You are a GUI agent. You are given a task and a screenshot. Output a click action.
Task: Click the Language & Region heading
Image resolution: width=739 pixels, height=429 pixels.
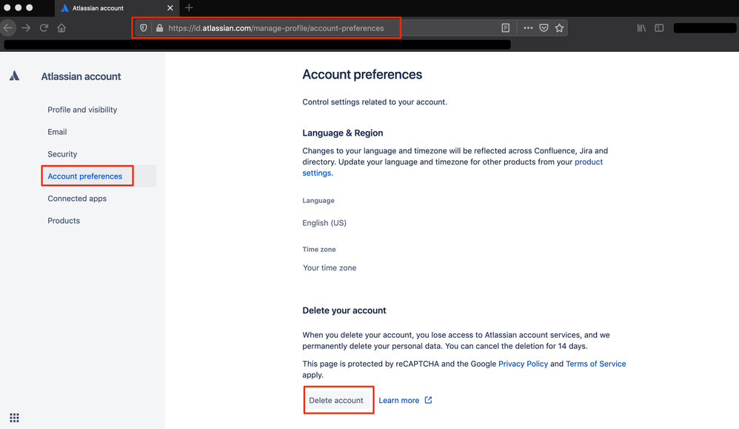(343, 133)
